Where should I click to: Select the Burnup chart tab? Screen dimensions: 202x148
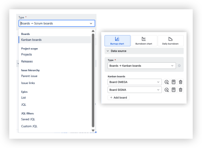pyautogui.click(x=117, y=41)
